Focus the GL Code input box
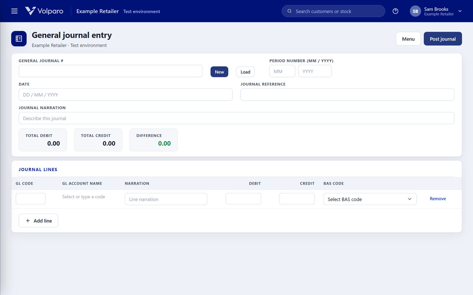Viewport: 473px width, 295px height. coord(30,199)
